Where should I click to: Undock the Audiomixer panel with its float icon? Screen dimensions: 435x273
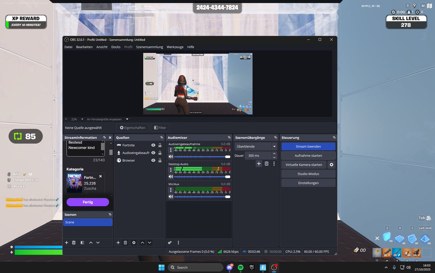(229, 138)
